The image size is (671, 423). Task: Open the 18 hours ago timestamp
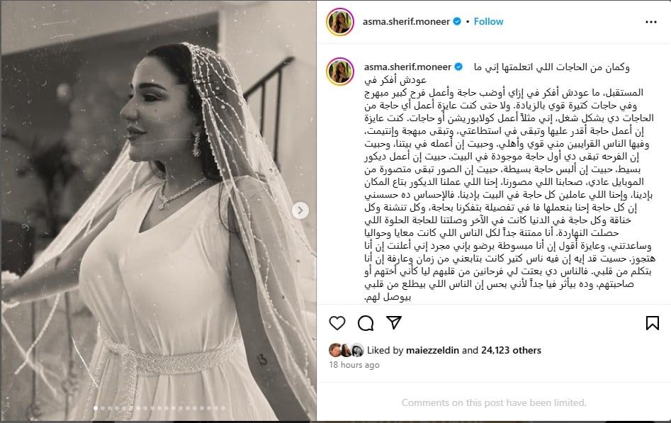(x=354, y=365)
